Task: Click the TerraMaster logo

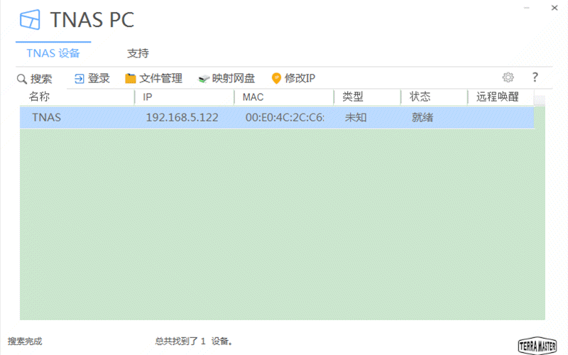Action: click(537, 345)
